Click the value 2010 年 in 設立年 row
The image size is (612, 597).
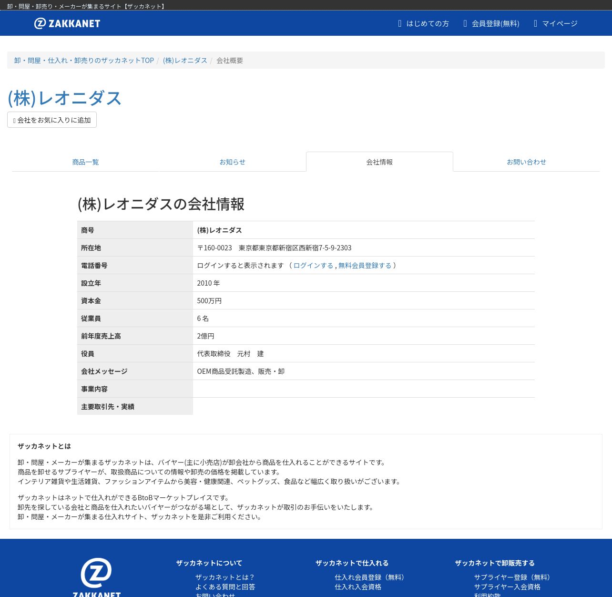208,283
